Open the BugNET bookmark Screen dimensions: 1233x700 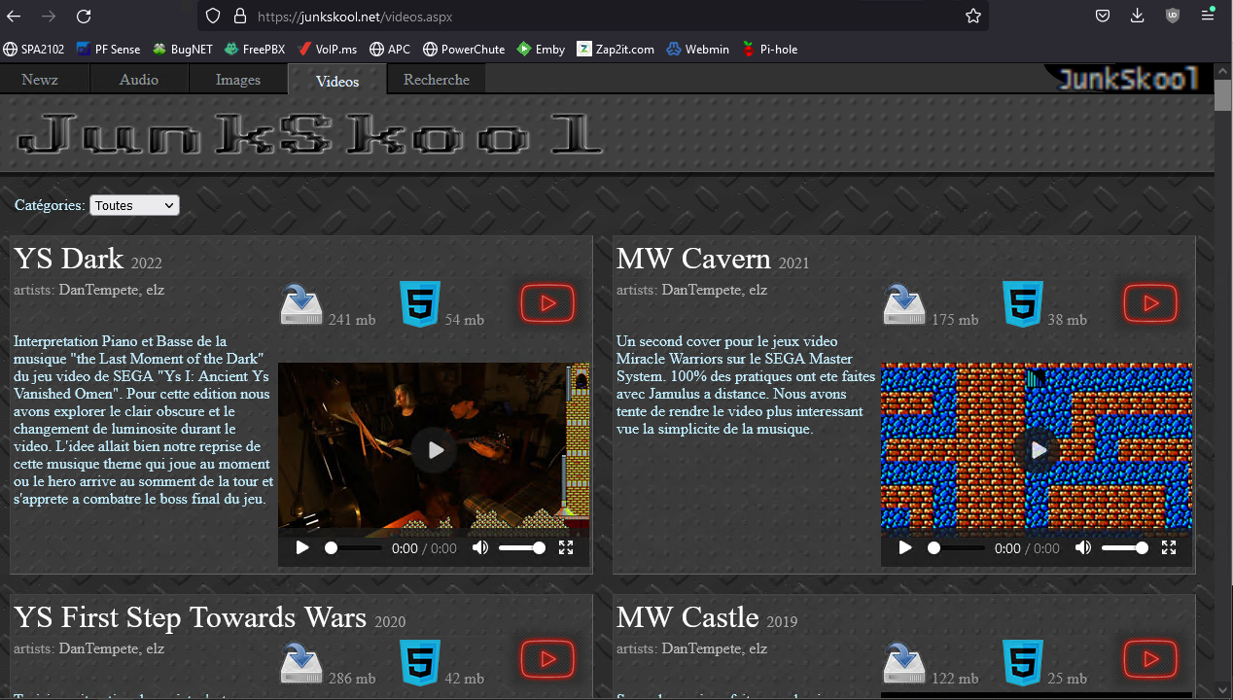183,49
